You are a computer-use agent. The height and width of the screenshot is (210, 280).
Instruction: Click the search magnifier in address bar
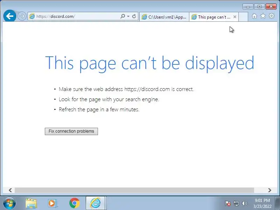point(123,16)
